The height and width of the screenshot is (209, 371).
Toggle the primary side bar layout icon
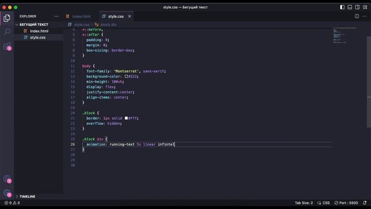point(342,7)
